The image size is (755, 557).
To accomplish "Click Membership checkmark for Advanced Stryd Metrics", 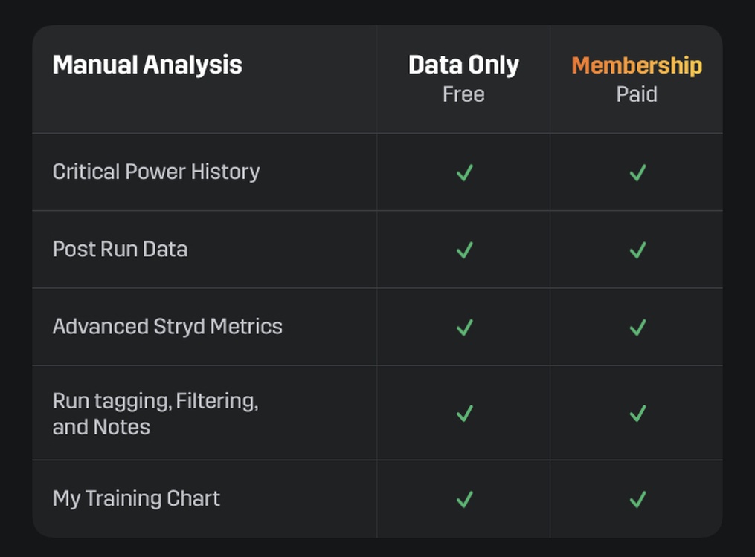I will 637,328.
